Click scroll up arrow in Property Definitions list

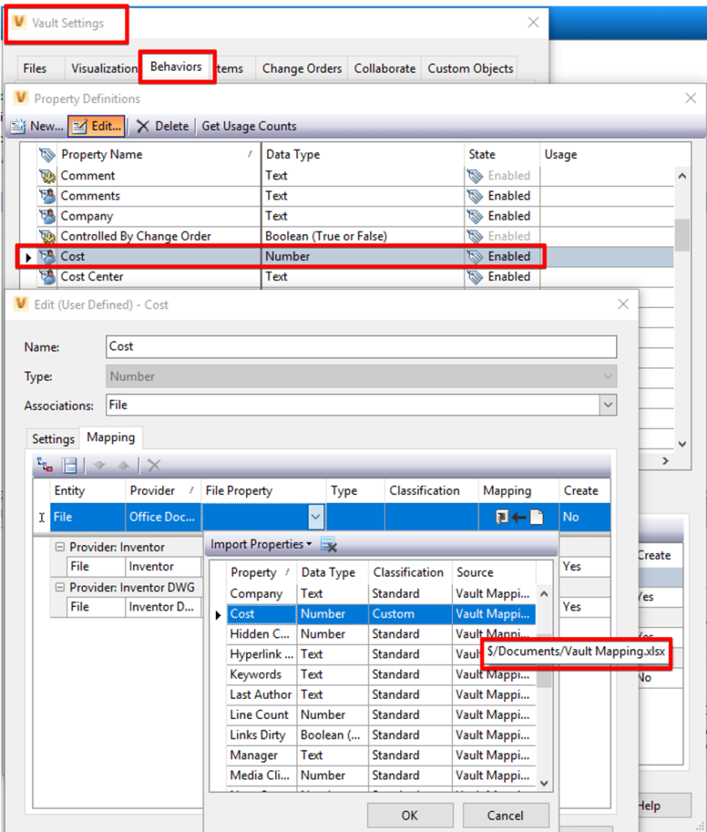click(x=683, y=175)
